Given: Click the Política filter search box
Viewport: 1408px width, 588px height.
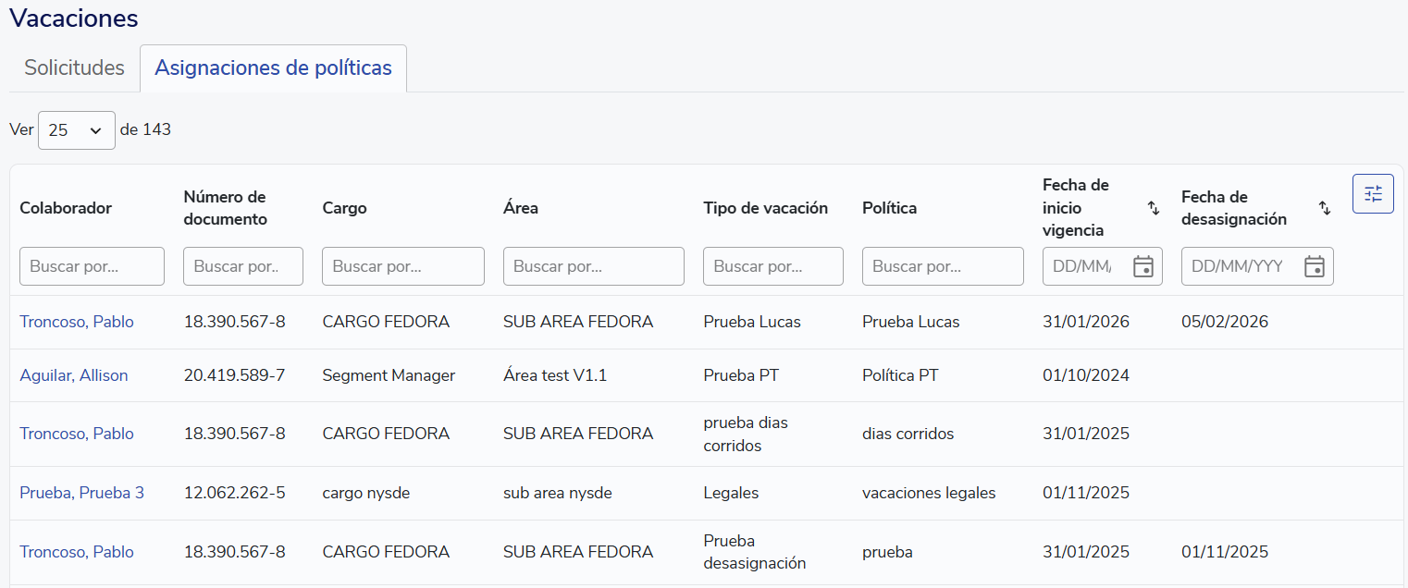Looking at the screenshot, I should pos(942,266).
